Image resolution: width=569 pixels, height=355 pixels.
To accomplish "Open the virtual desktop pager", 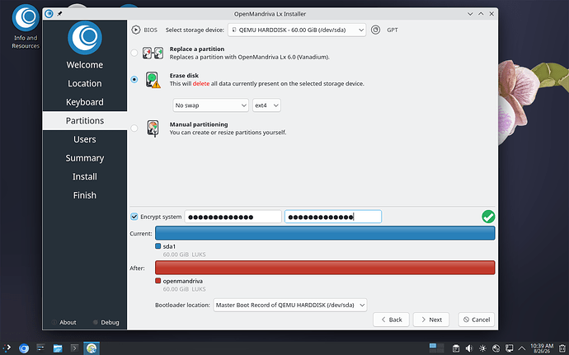I will pos(436,348).
